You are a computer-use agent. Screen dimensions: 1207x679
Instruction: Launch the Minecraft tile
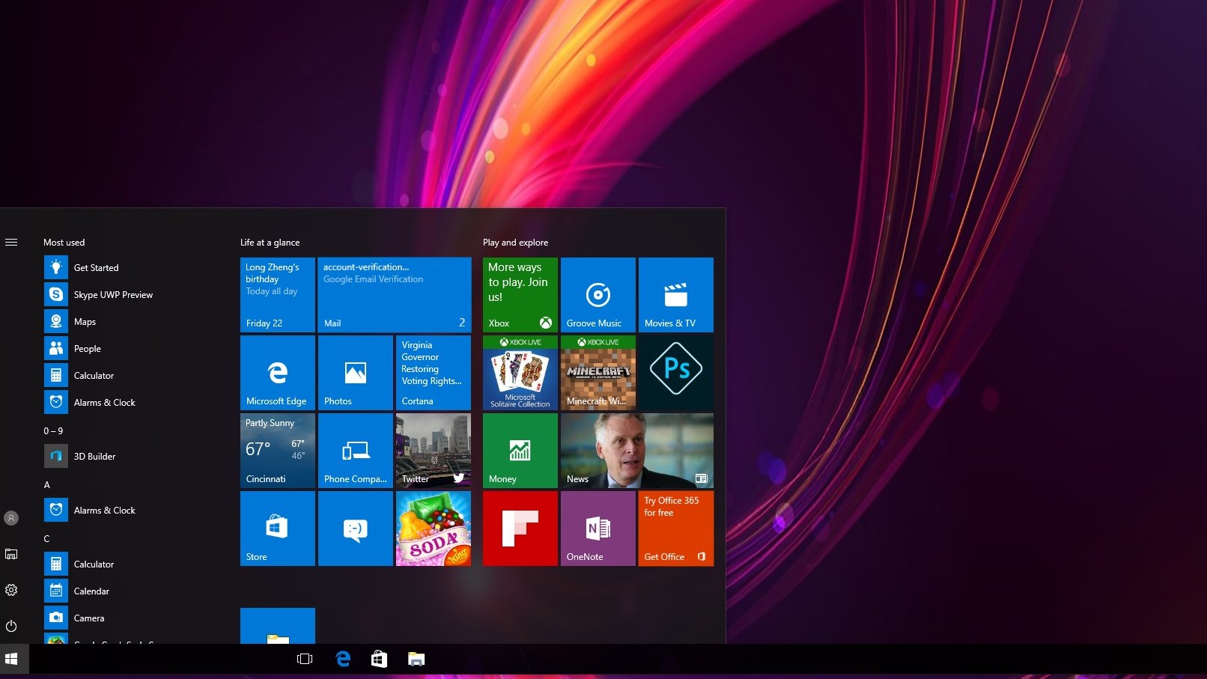[x=598, y=373]
